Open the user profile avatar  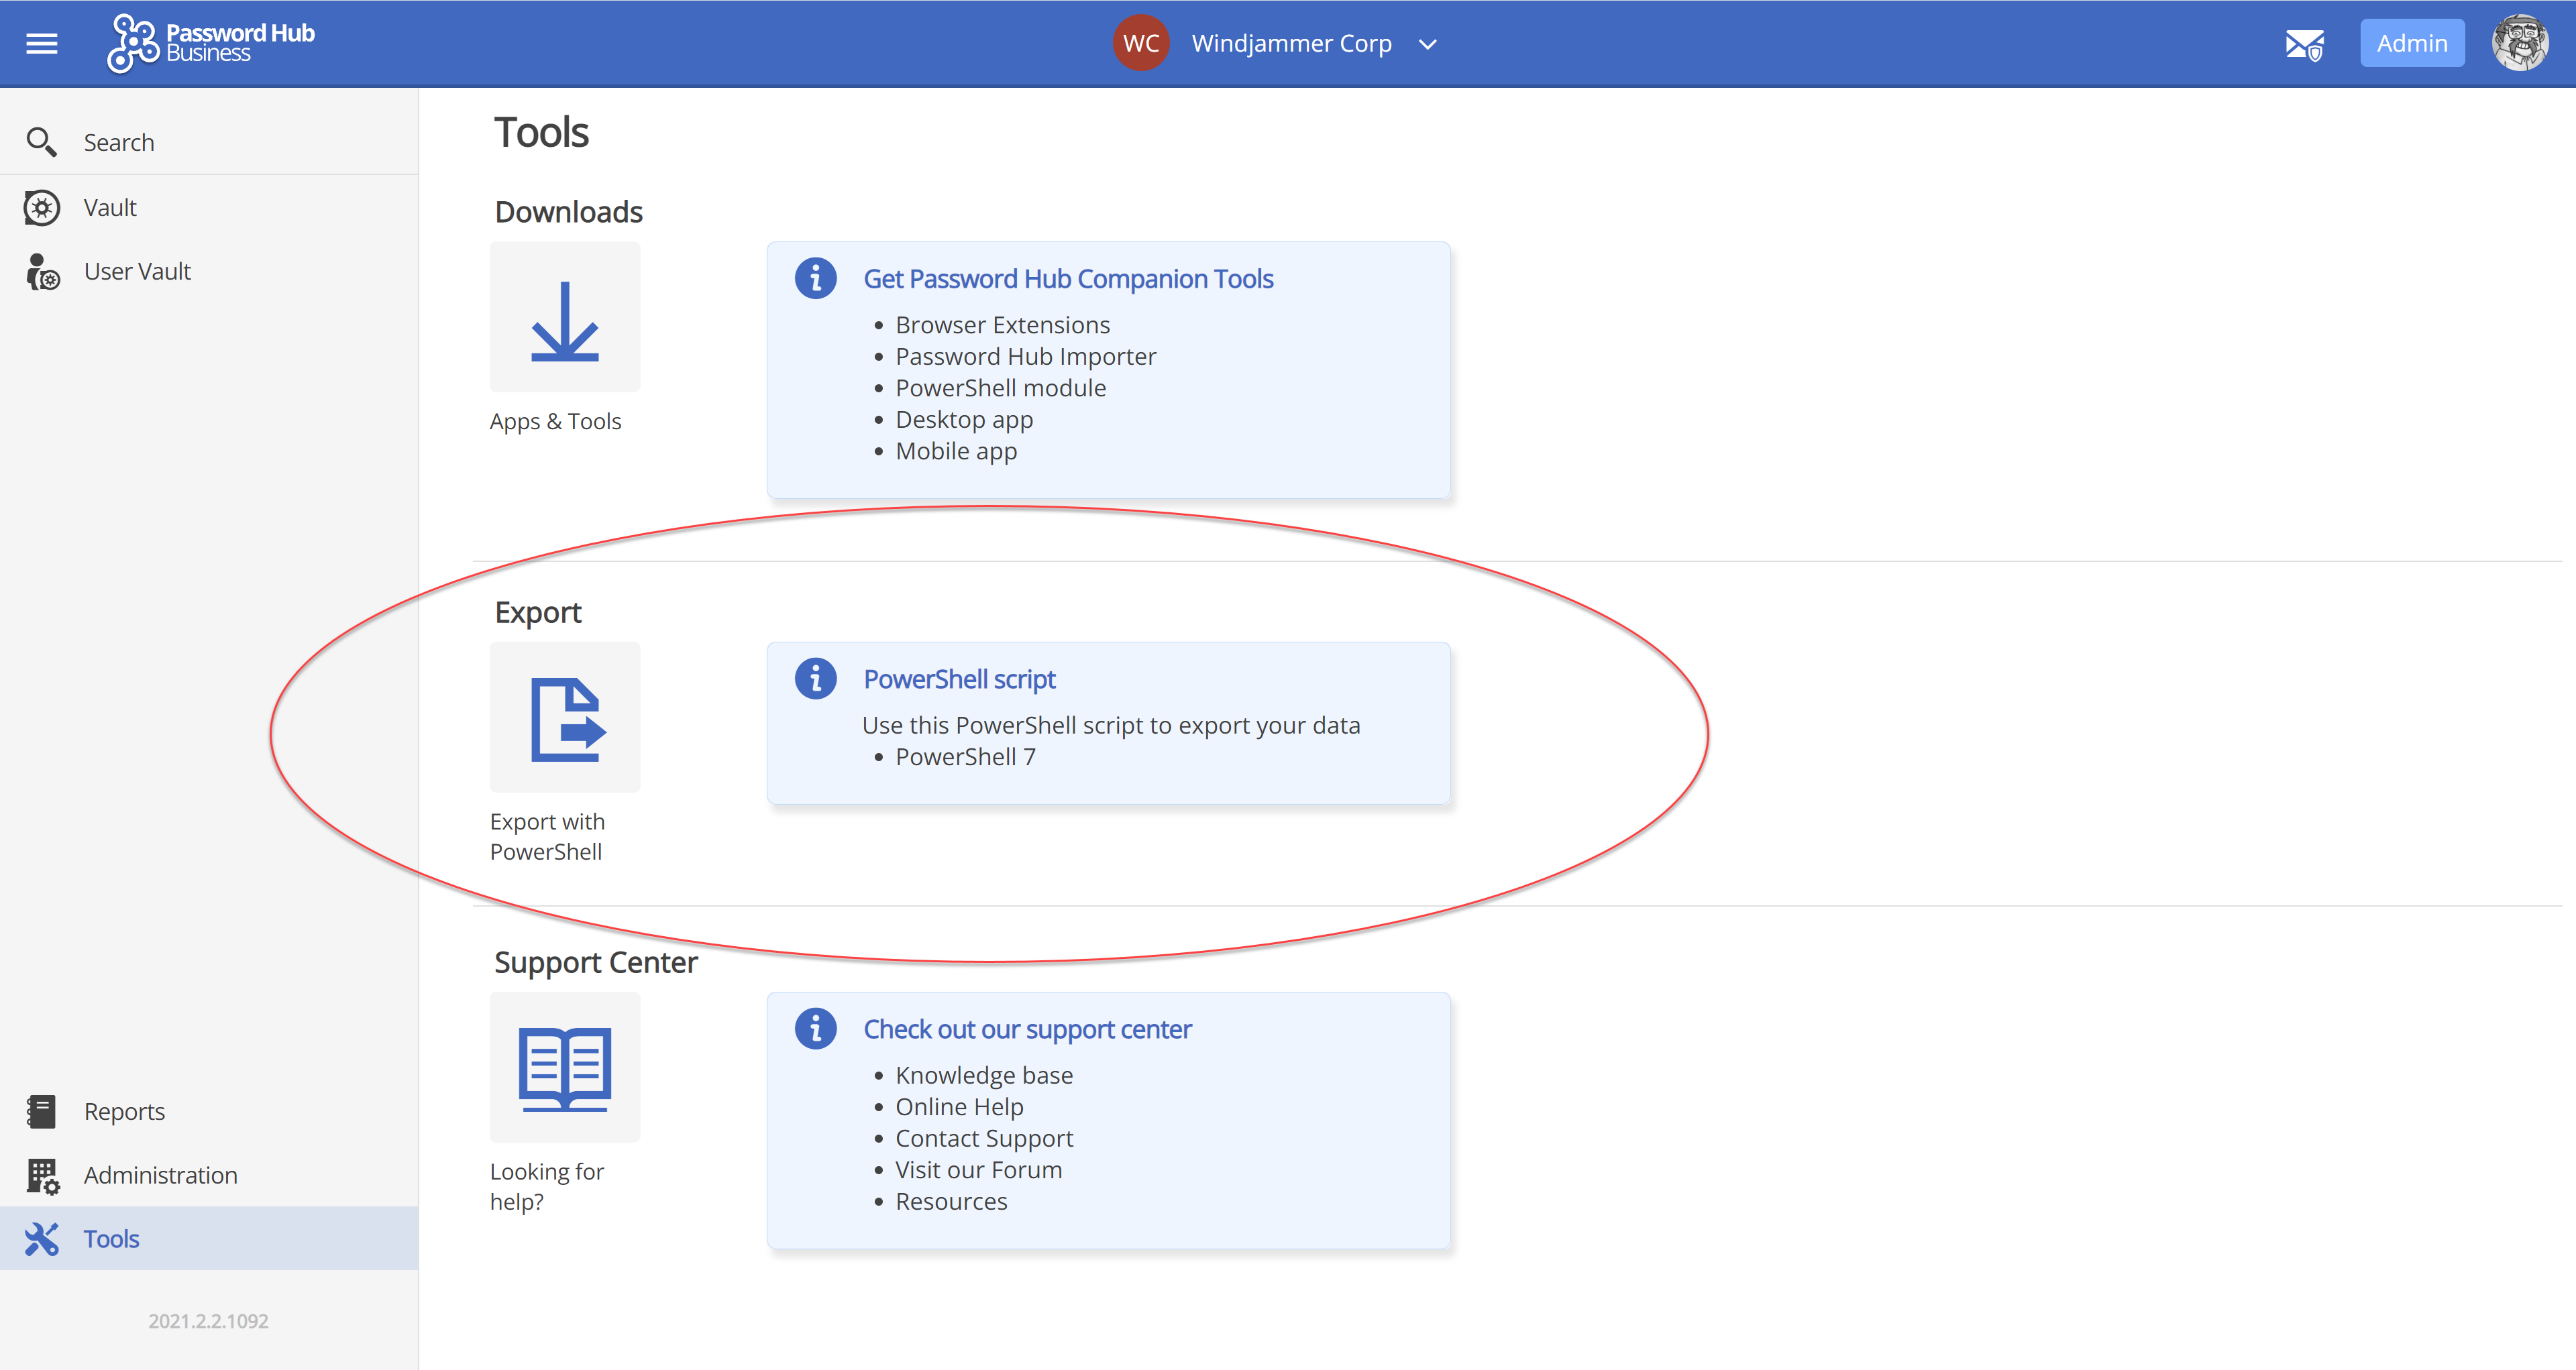tap(2519, 44)
